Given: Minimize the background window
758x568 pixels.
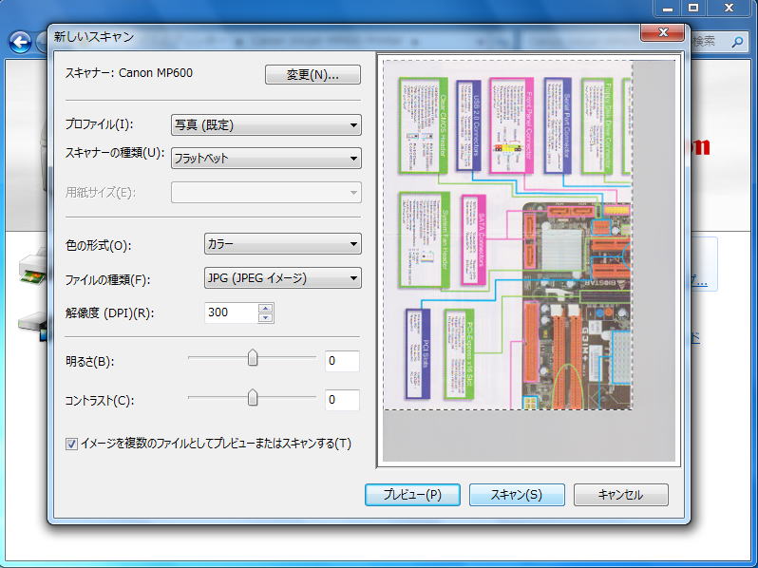Looking at the screenshot, I should pyautogui.click(x=668, y=9).
